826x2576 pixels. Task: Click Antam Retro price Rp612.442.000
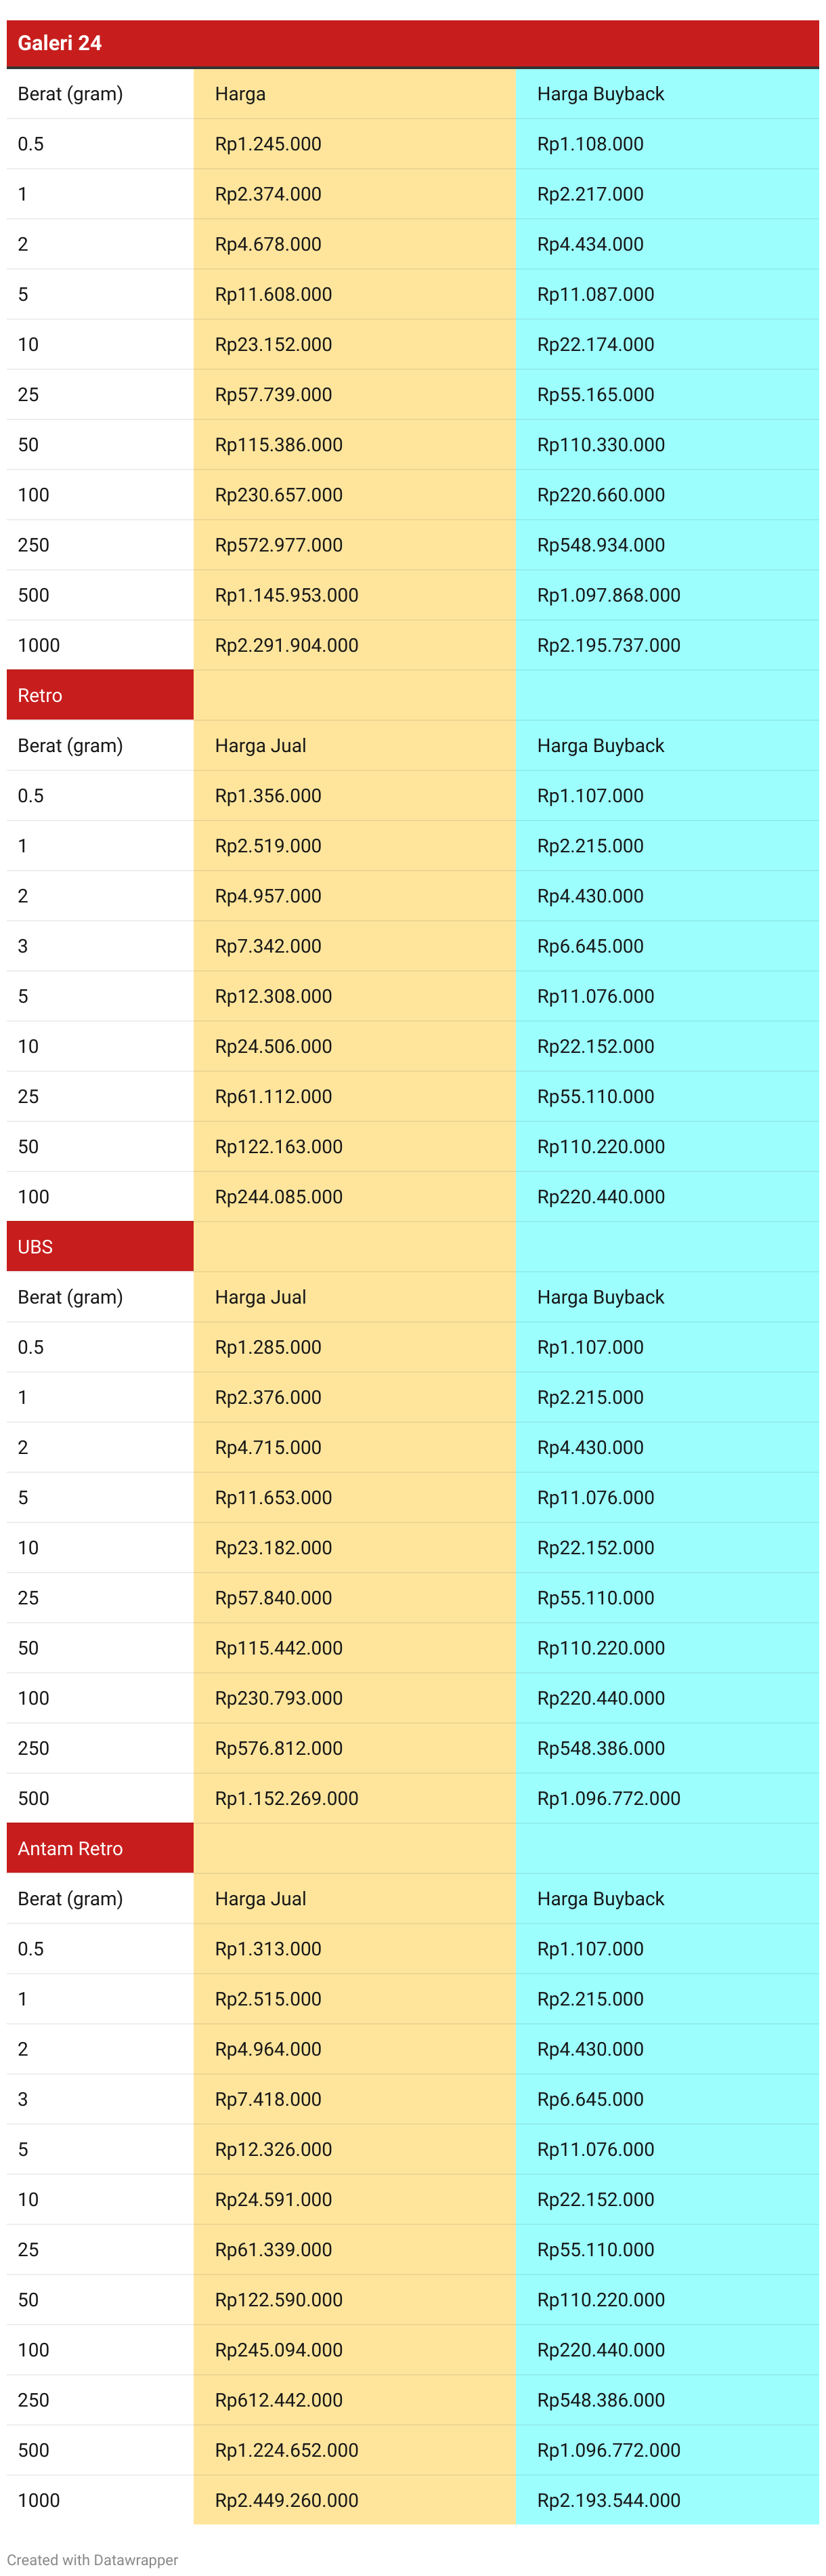pos(279,2399)
